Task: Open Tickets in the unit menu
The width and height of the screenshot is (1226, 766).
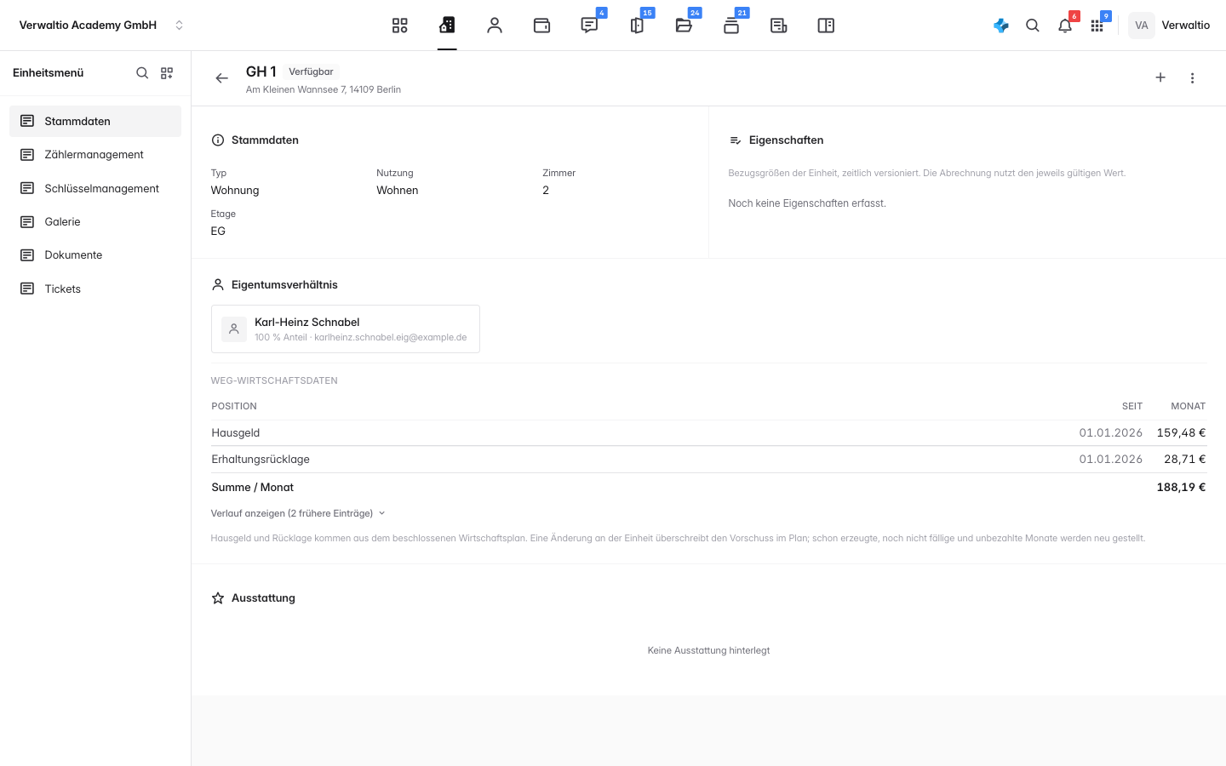Action: 95,289
